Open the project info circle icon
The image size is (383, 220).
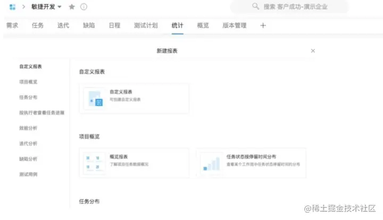coord(84,7)
